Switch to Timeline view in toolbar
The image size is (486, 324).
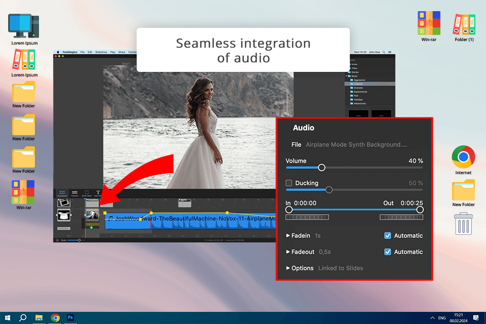click(x=74, y=193)
